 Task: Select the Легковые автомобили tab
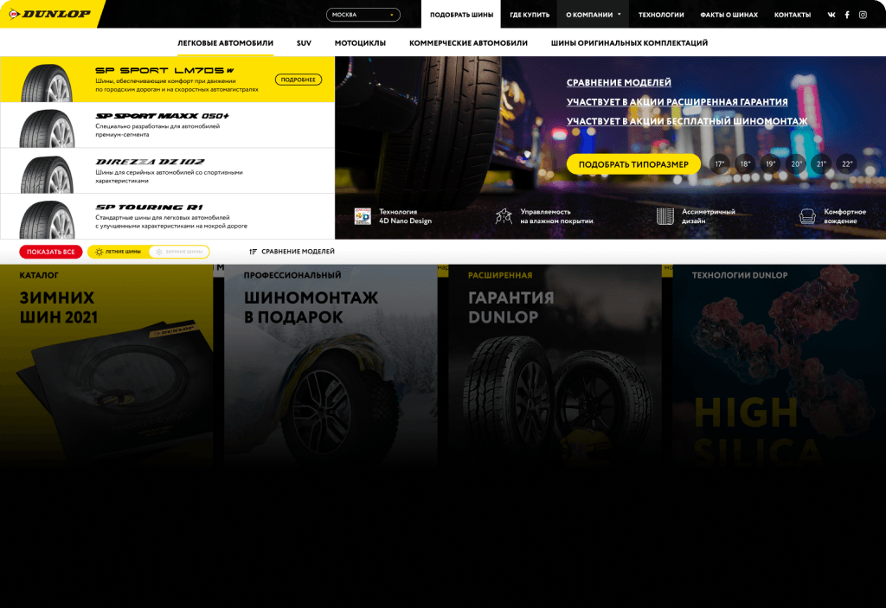click(x=226, y=43)
